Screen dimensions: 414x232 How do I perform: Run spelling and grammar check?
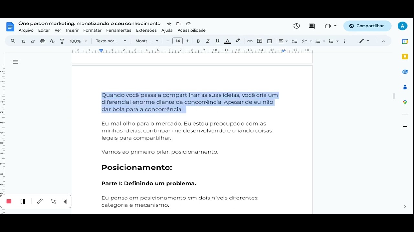pos(52,41)
